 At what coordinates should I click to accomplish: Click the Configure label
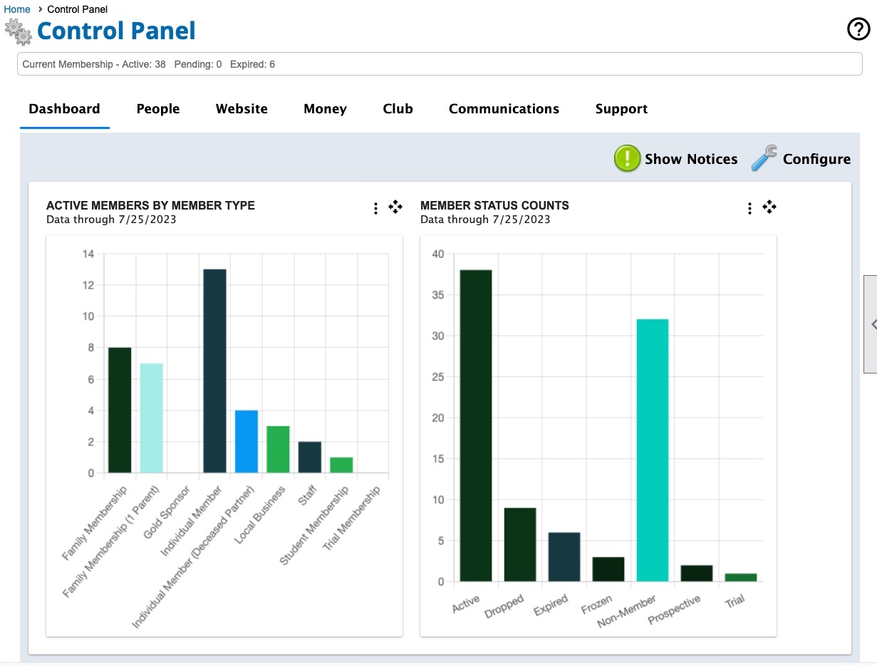click(816, 159)
